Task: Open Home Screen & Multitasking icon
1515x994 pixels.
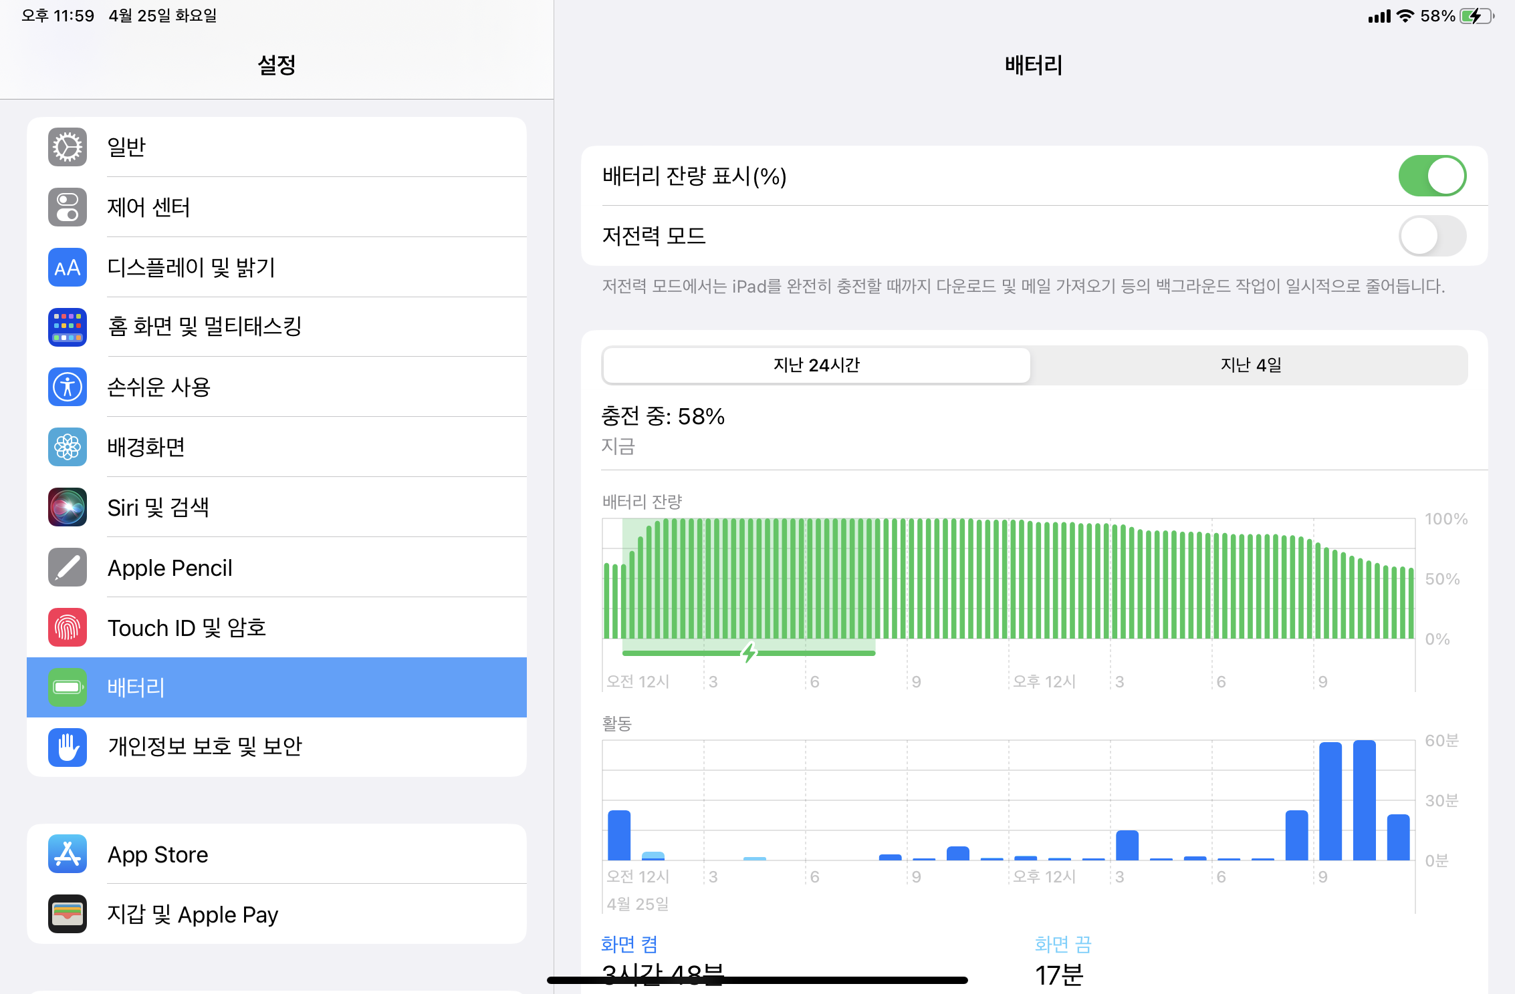Action: [x=68, y=327]
